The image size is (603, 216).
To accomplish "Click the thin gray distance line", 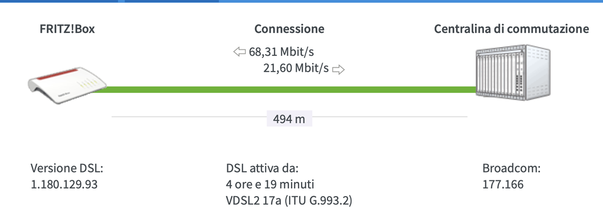I will (289, 116).
